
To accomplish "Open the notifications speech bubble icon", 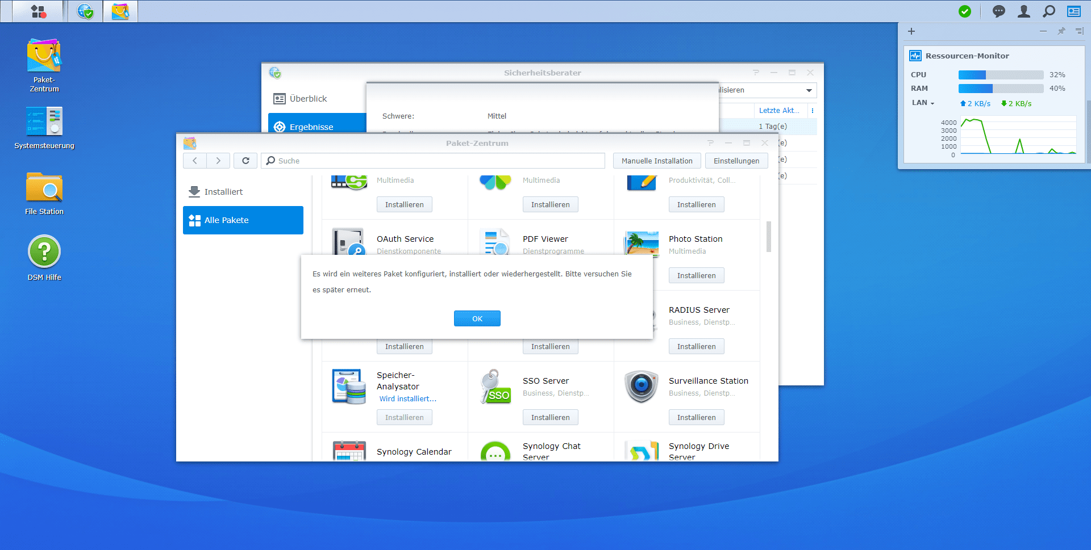I will [998, 11].
